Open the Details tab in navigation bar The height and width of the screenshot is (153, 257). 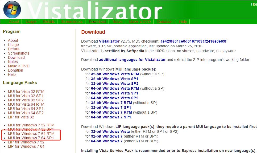[49, 22]
